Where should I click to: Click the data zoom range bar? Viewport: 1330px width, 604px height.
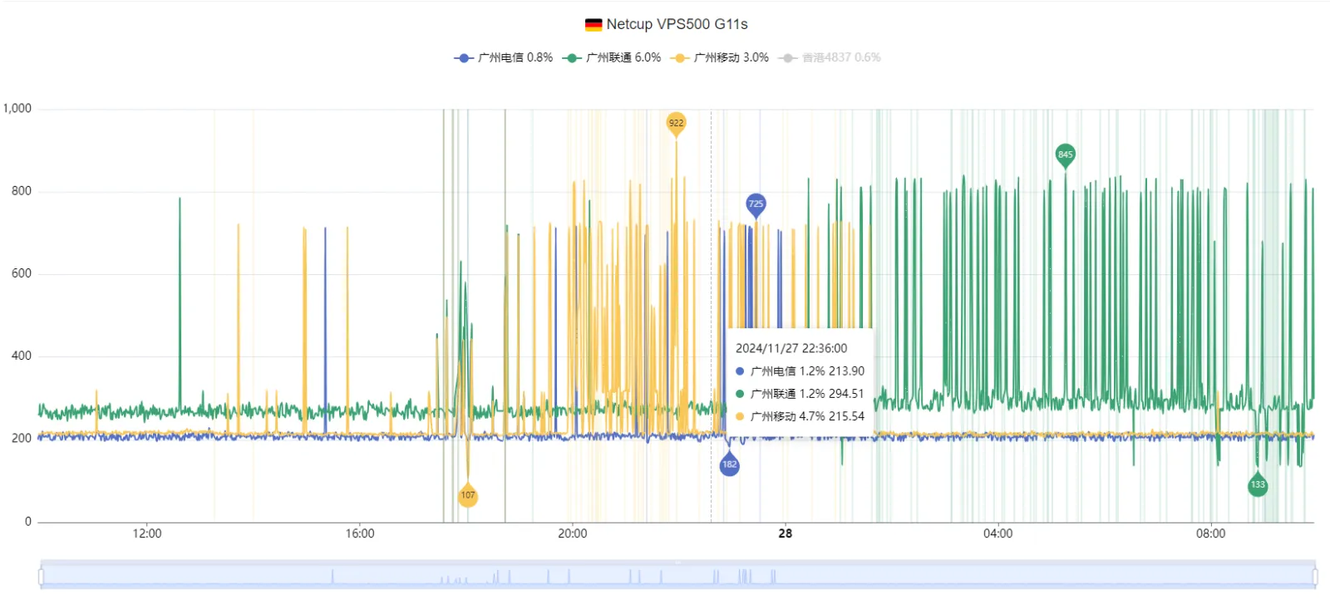tap(677, 576)
